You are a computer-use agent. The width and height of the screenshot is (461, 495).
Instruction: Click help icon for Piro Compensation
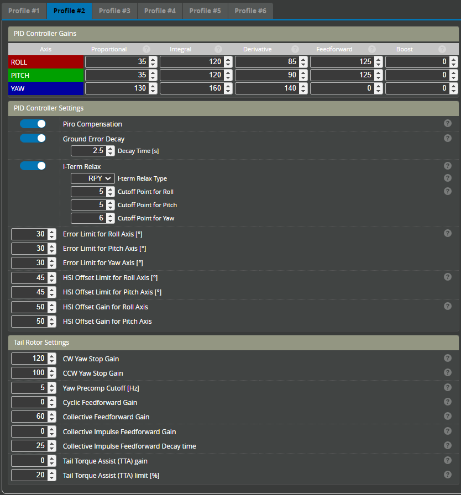[x=448, y=124]
